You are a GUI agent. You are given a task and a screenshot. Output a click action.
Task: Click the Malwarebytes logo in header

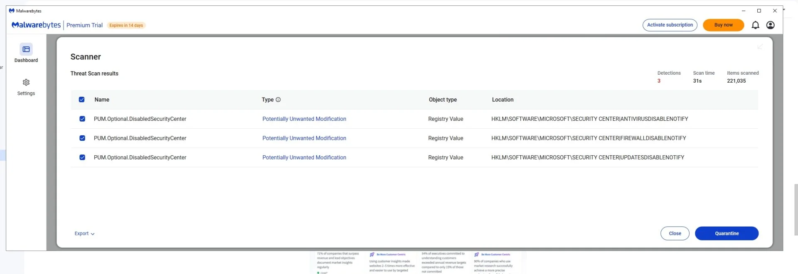(36, 25)
